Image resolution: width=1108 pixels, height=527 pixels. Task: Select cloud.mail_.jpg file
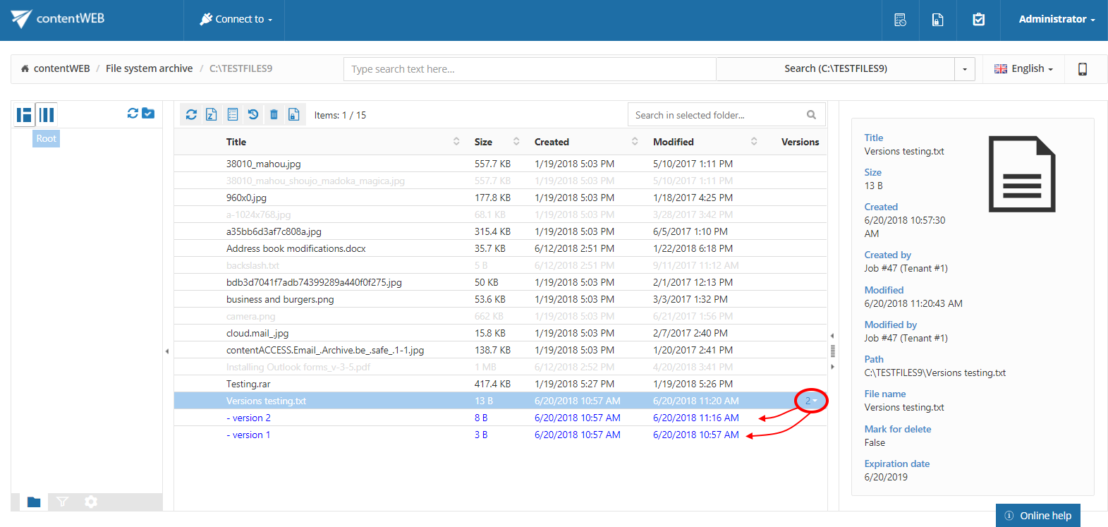(501, 333)
